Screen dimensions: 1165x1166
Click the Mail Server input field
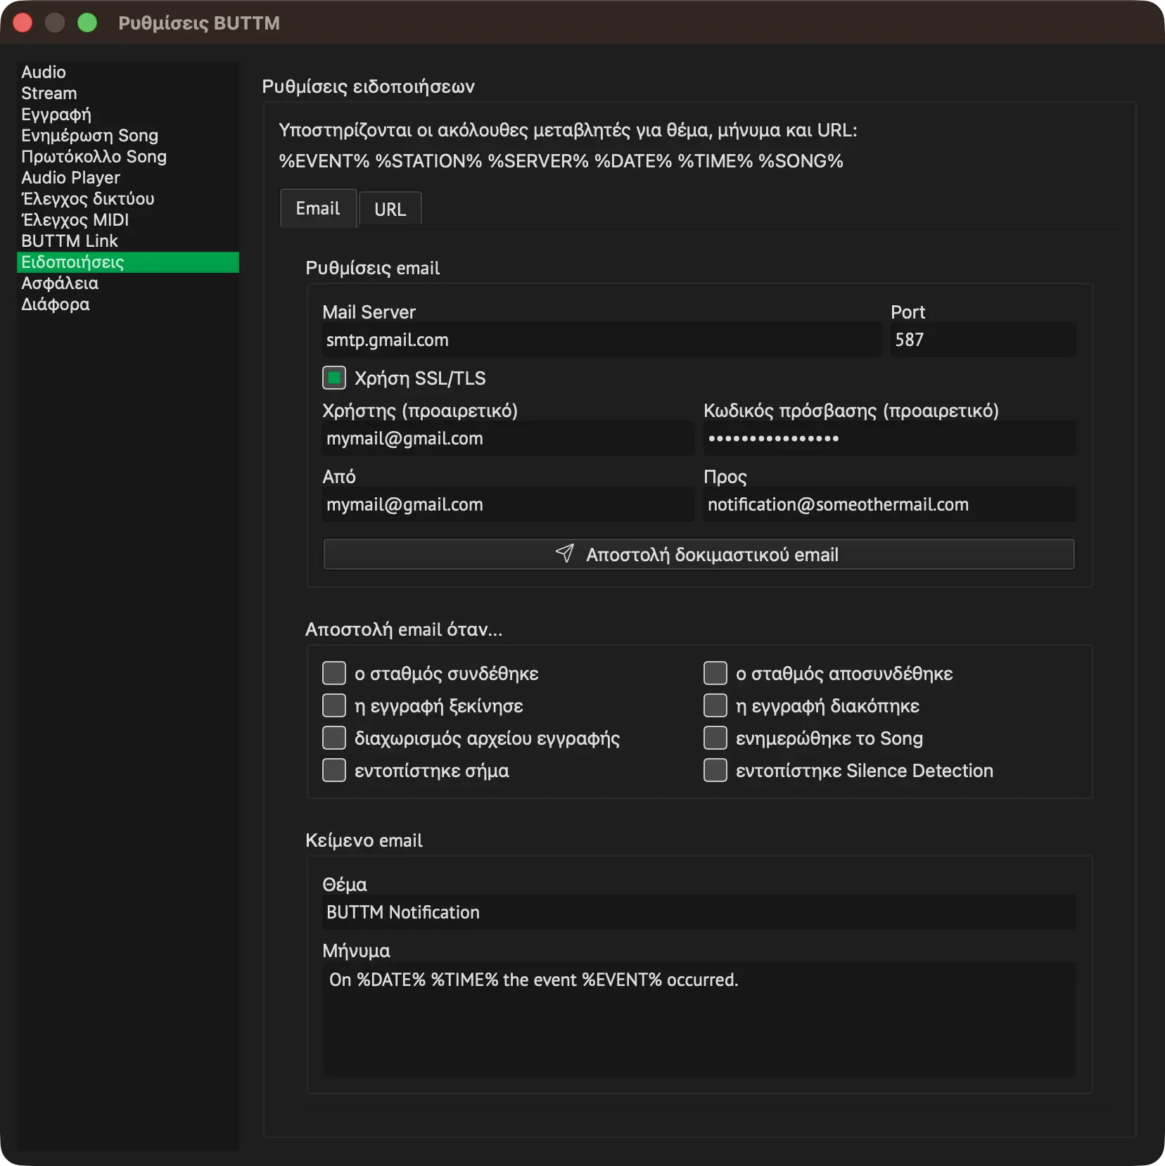601,340
